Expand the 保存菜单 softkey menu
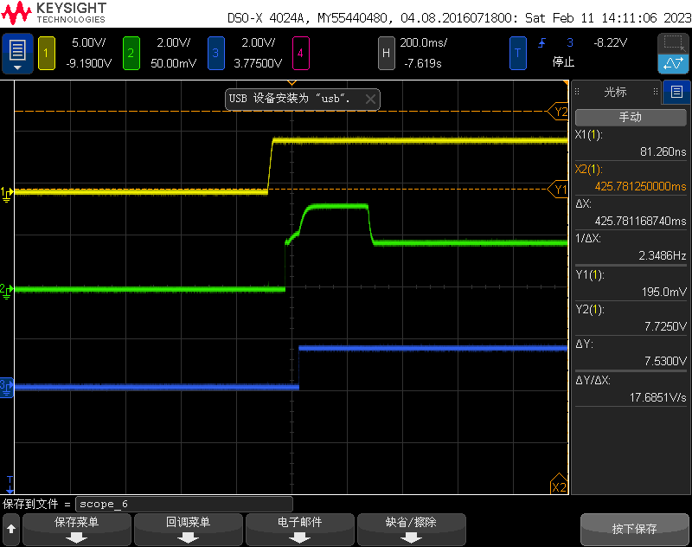Viewport: 692px width, 547px height. coord(76,529)
